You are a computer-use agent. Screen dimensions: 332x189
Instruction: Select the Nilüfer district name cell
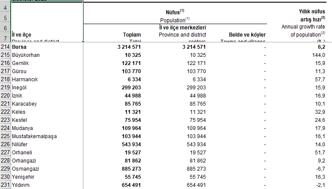point(47,145)
